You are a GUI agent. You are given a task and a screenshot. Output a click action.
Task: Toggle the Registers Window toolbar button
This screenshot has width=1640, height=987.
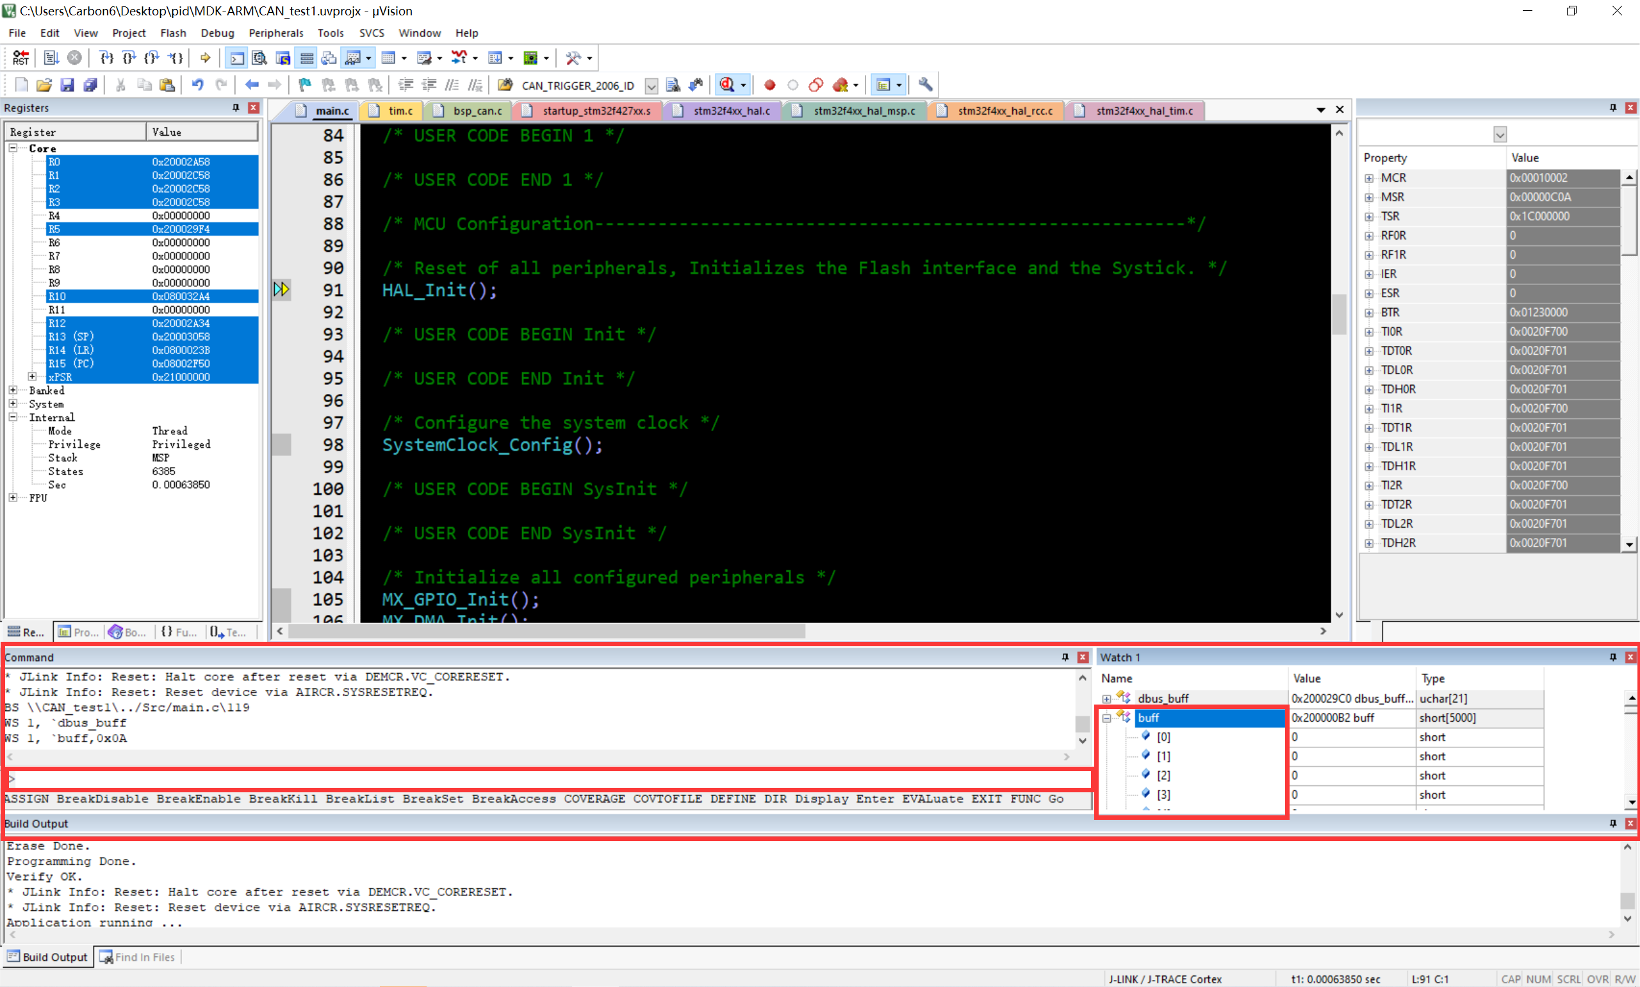click(307, 58)
